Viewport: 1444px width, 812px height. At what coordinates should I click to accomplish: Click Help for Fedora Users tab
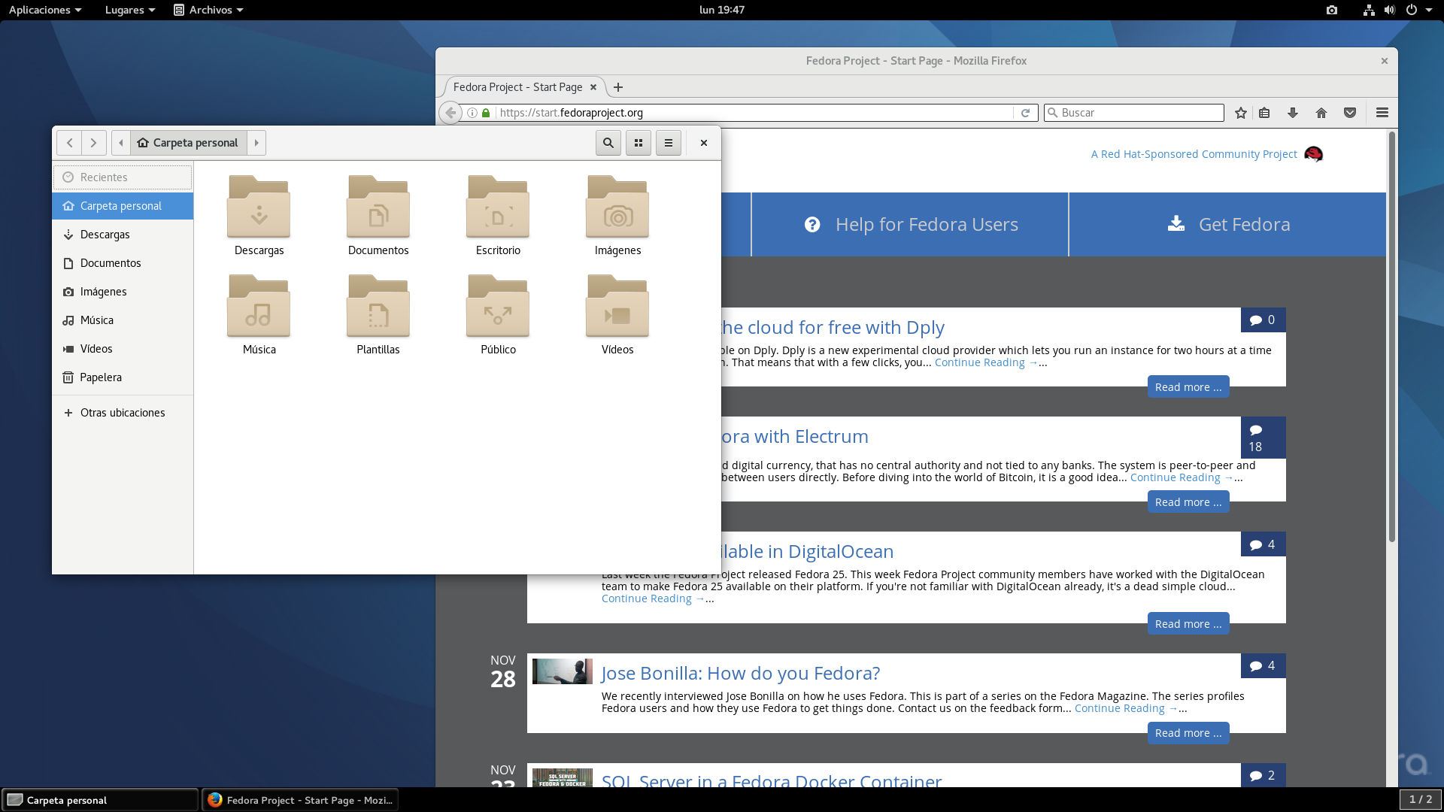click(911, 224)
